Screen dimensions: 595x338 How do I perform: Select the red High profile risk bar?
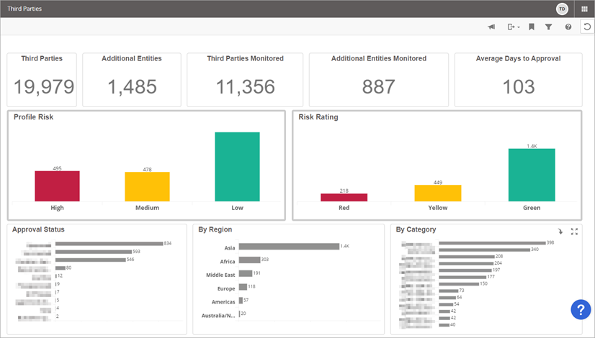coord(57,186)
